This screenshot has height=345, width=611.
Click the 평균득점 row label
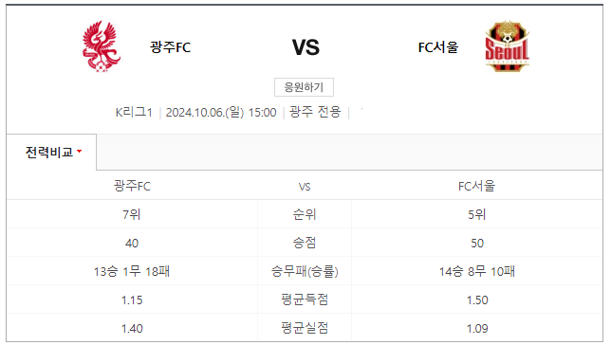pyautogui.click(x=305, y=300)
